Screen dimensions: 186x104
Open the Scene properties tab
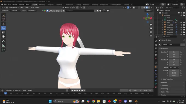(156, 55)
